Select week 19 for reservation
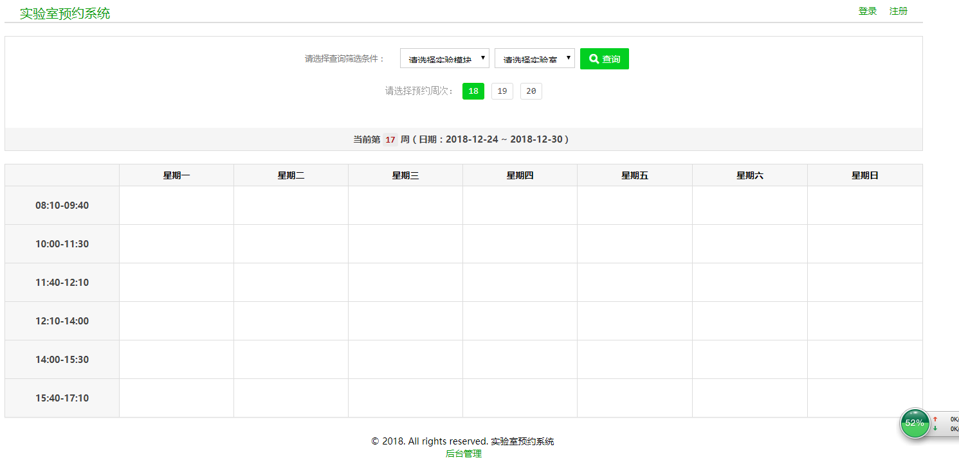This screenshot has width=959, height=467. click(502, 91)
